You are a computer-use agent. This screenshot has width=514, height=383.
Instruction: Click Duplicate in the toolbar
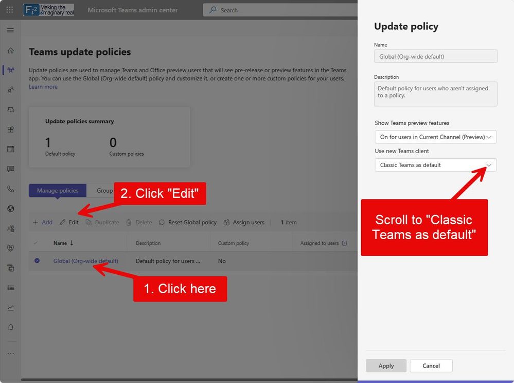[102, 222]
